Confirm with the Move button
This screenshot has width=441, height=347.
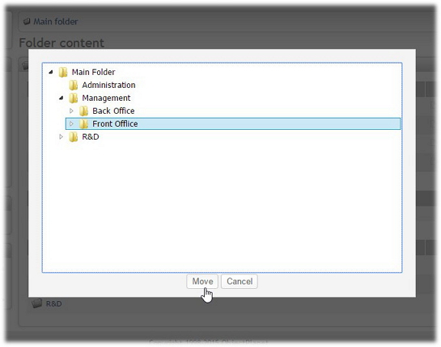point(202,282)
